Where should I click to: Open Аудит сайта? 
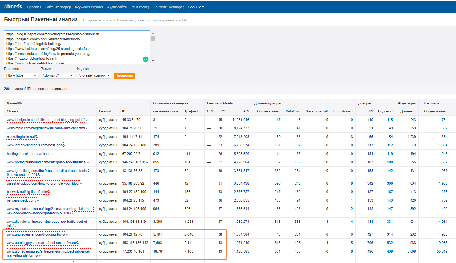[x=117, y=7]
